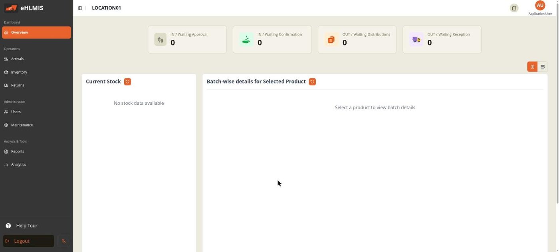The width and height of the screenshot is (559, 252).
Task: Click the Current Stock heading
Action: (103, 82)
